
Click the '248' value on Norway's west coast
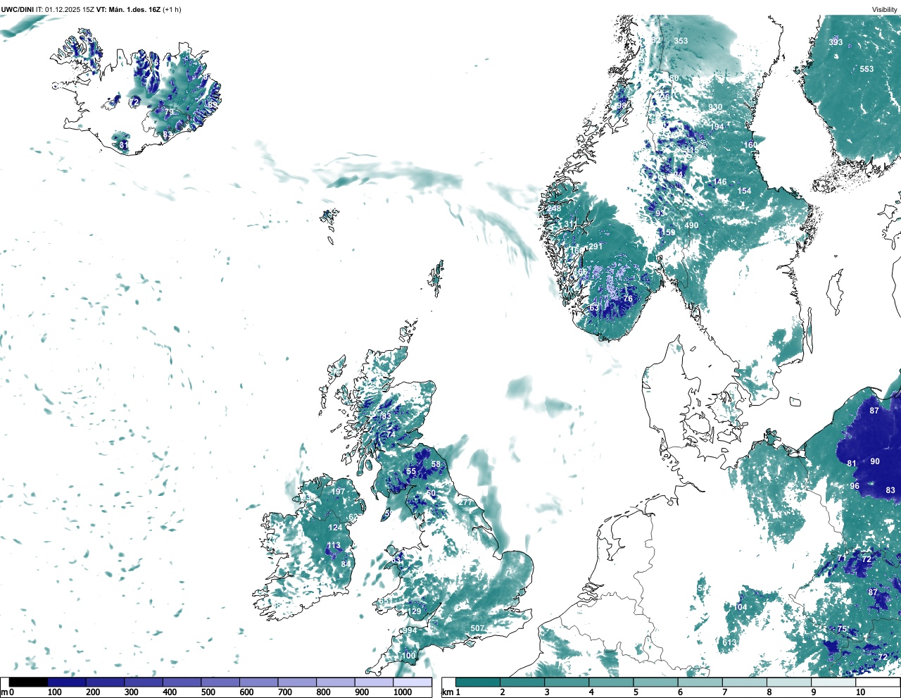[555, 208]
